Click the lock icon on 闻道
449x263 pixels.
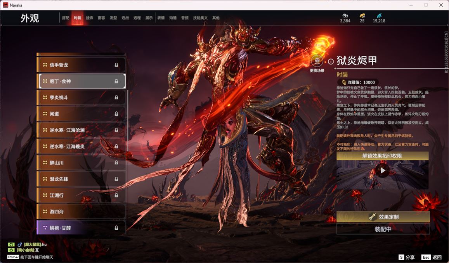(x=116, y=114)
